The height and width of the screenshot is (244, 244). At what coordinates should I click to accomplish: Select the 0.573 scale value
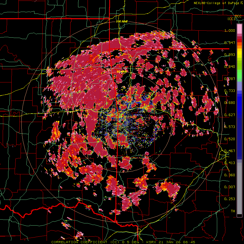pyautogui.click(x=230, y=127)
